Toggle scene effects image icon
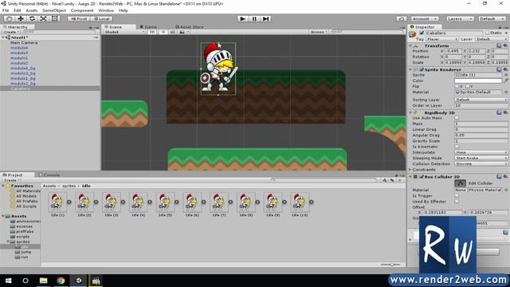 [x=182, y=32]
